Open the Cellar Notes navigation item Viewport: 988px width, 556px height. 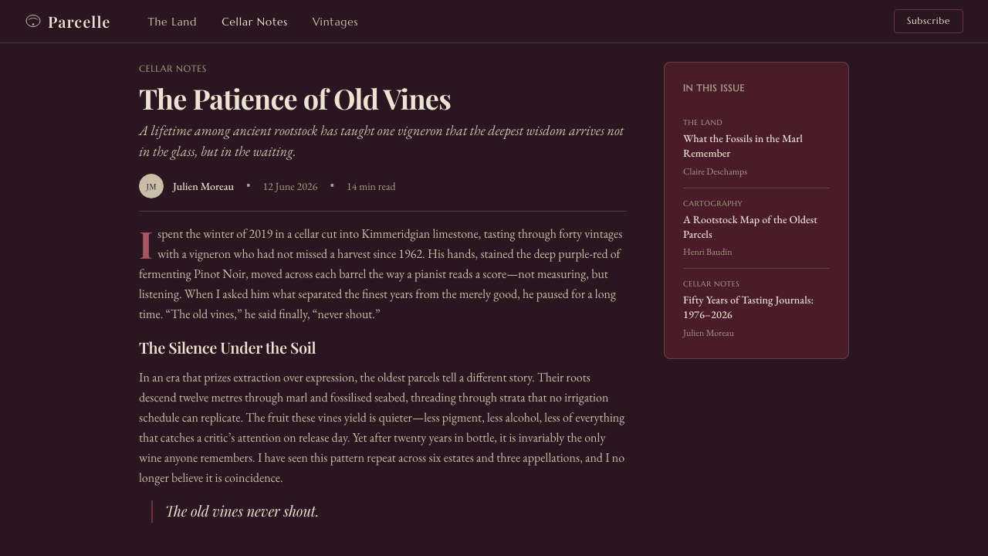(x=255, y=22)
